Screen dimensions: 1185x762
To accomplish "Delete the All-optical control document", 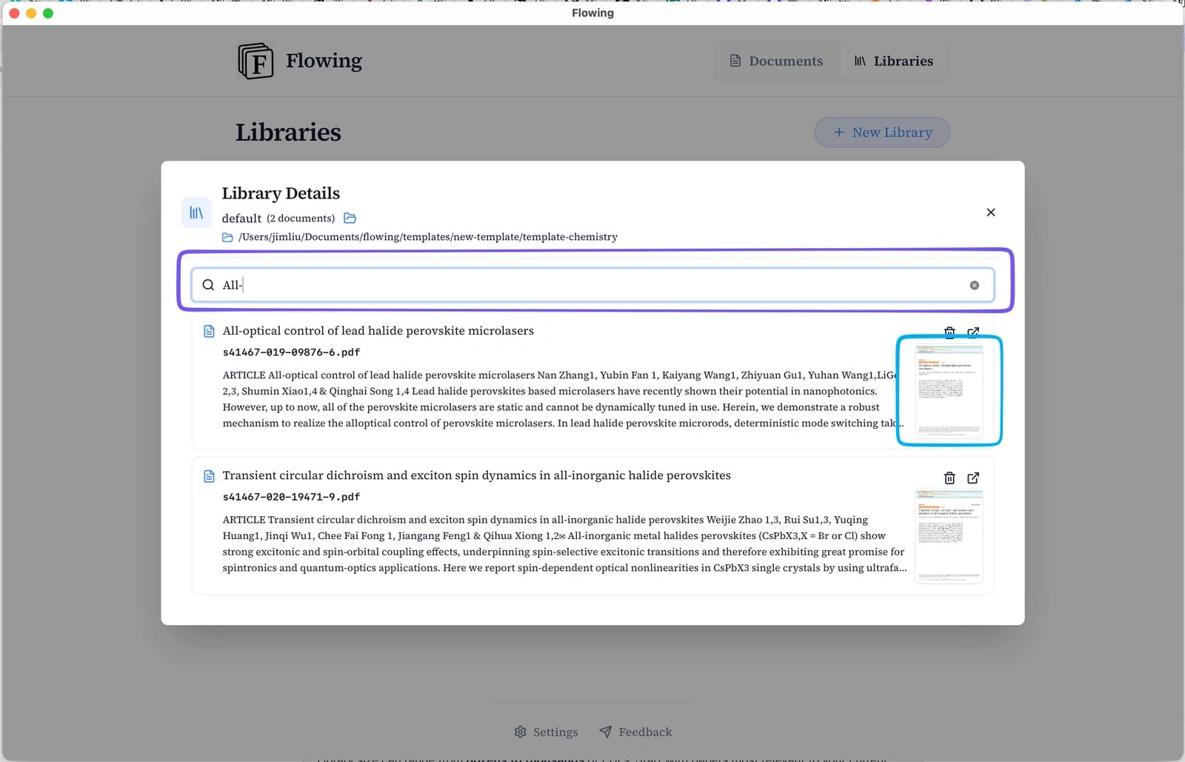I will pos(949,332).
